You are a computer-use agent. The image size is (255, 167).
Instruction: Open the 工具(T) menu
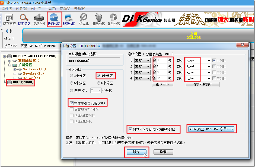click(50, 9)
